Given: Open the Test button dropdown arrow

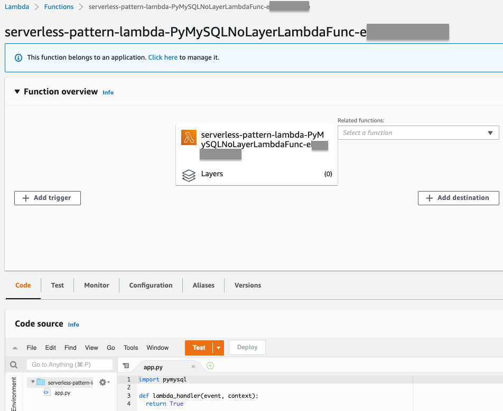Looking at the screenshot, I should tap(218, 348).
